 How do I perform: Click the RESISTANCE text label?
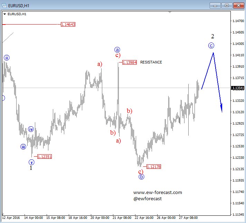pos(151,62)
